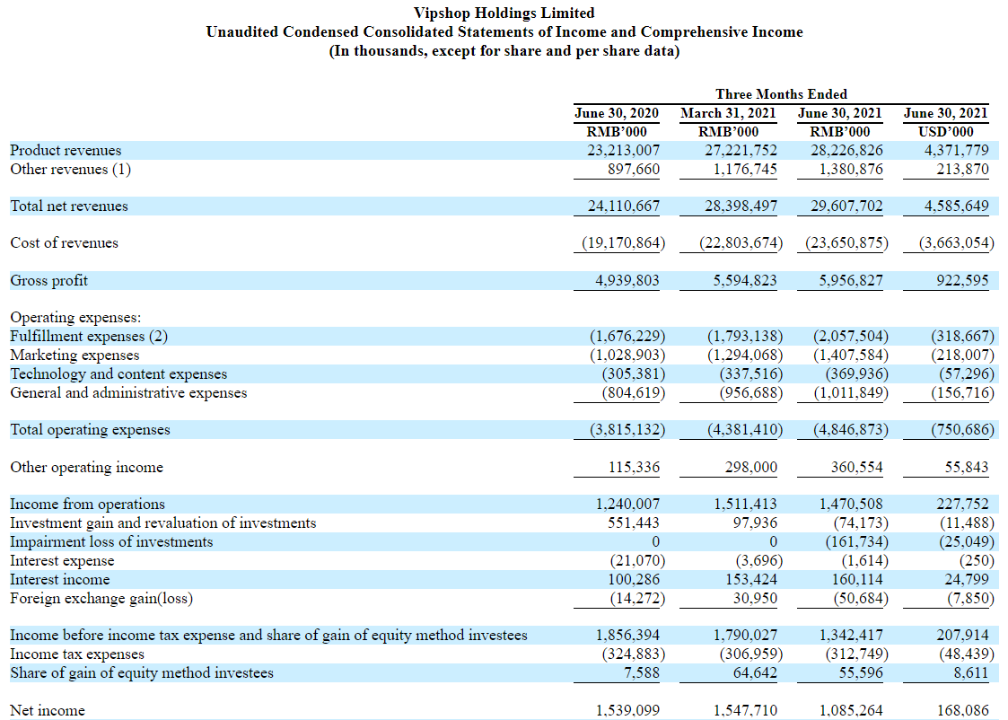Click Product revenues value 23,213,007

(623, 151)
